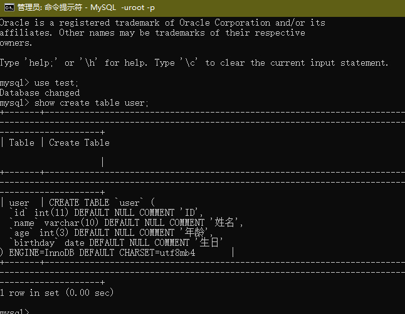The width and height of the screenshot is (405, 314).
Task: Click the '1 row in set (0.00 sec)' line
Action: coord(56,293)
